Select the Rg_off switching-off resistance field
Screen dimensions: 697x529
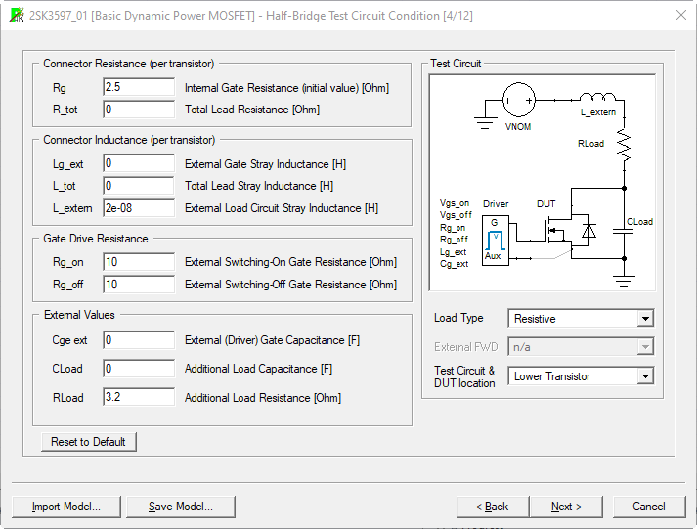tap(138, 285)
